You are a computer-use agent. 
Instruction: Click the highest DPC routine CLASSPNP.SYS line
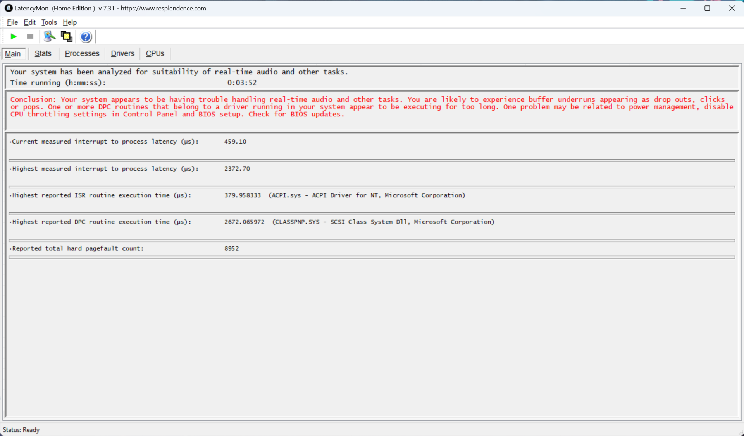[x=383, y=222]
